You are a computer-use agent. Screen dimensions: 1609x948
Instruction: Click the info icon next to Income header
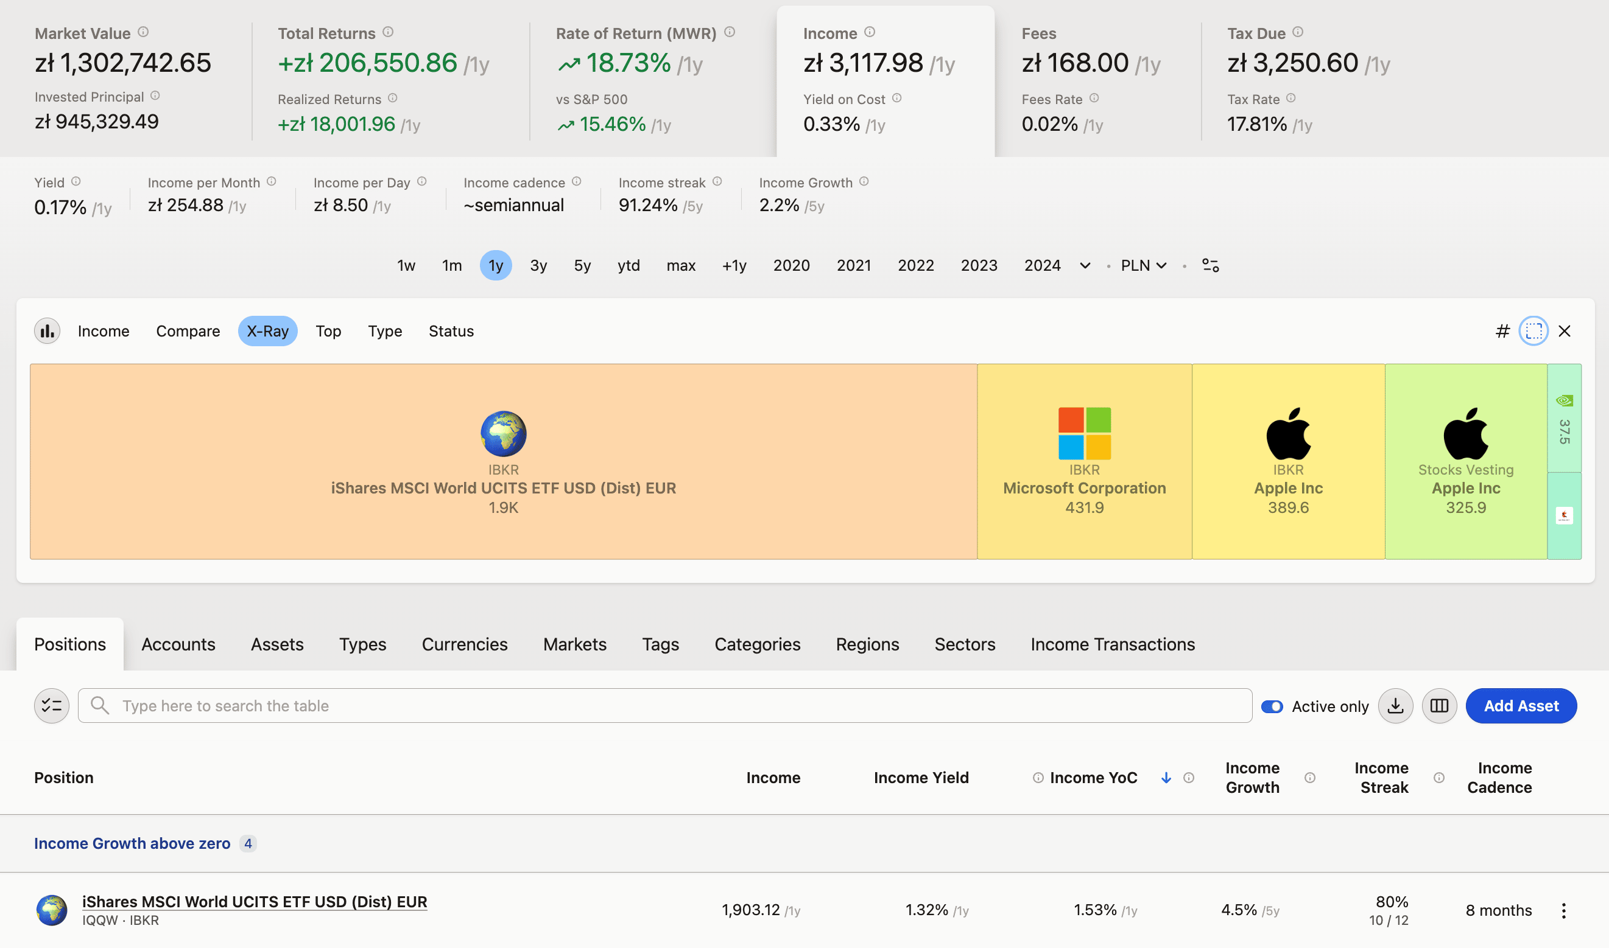870,31
